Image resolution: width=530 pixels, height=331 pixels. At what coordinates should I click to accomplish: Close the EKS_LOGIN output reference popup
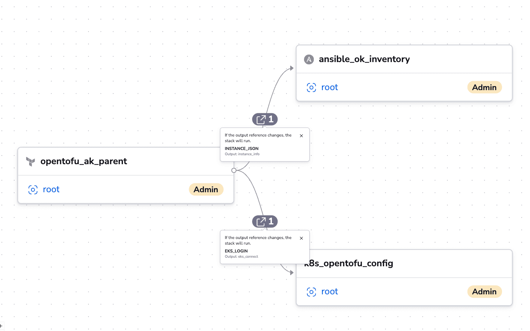tap(301, 238)
